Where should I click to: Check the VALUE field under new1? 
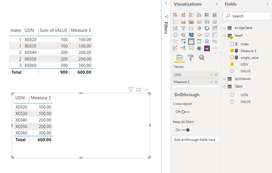[x=232, y=71]
